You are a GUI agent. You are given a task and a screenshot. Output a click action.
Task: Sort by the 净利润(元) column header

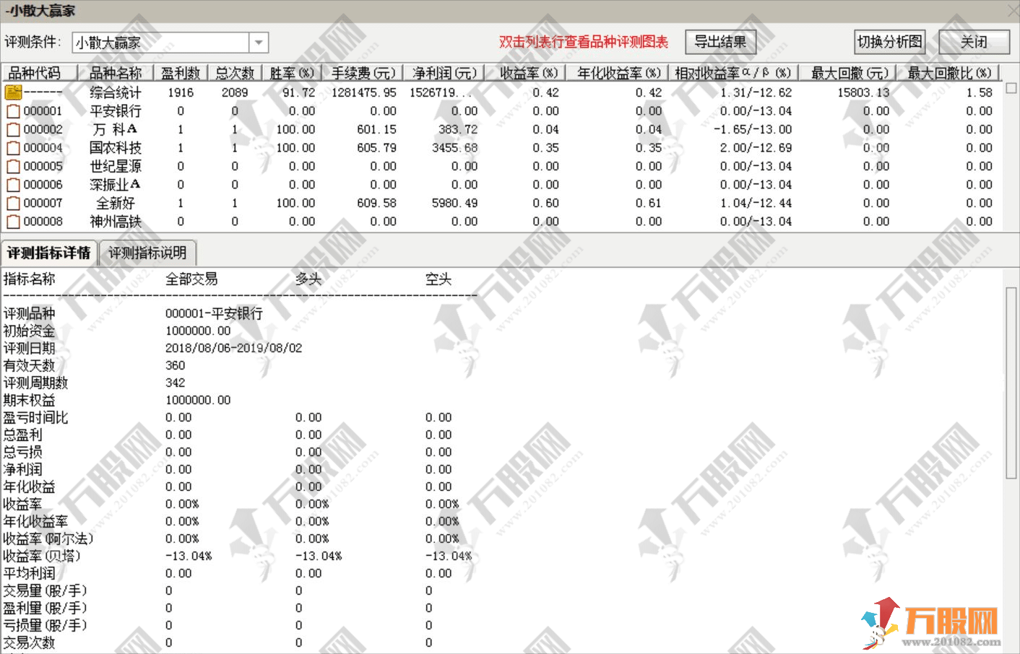pyautogui.click(x=444, y=73)
